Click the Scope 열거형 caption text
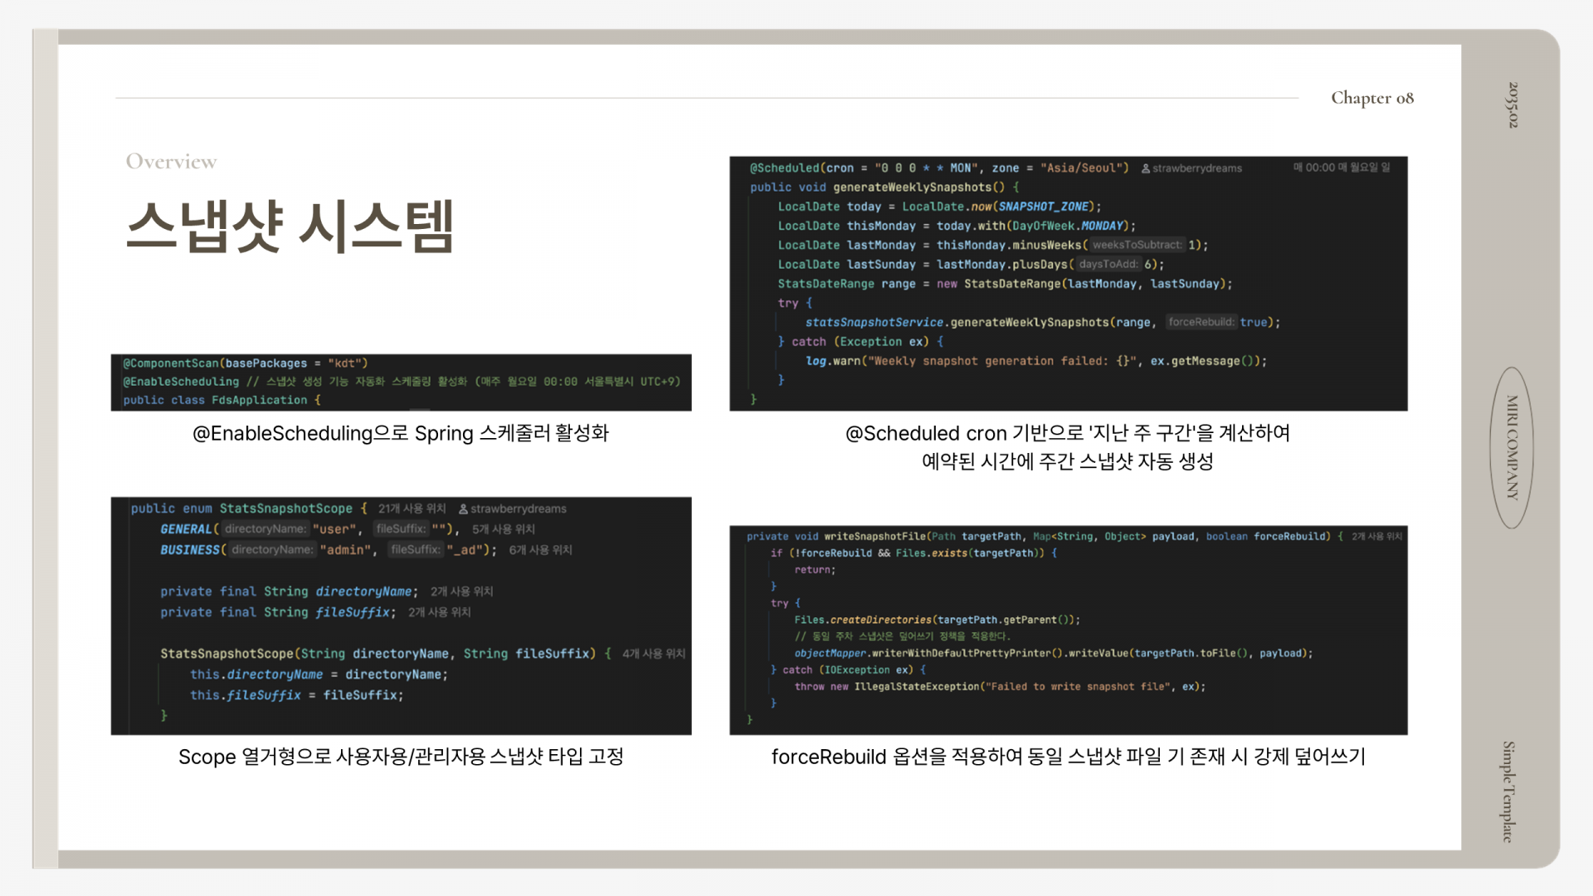The image size is (1593, 896). pyautogui.click(x=401, y=757)
